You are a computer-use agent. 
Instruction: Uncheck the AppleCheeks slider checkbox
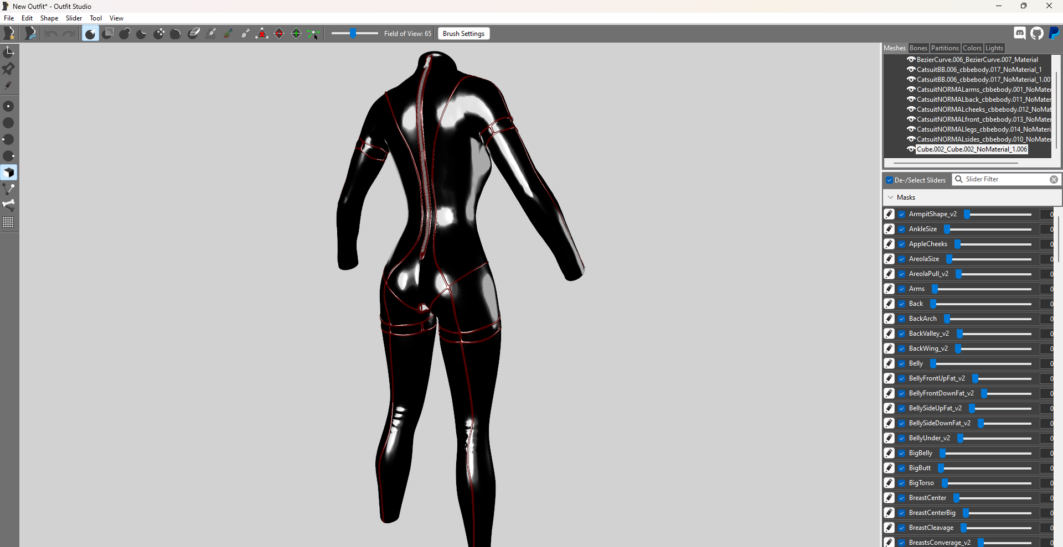902,244
